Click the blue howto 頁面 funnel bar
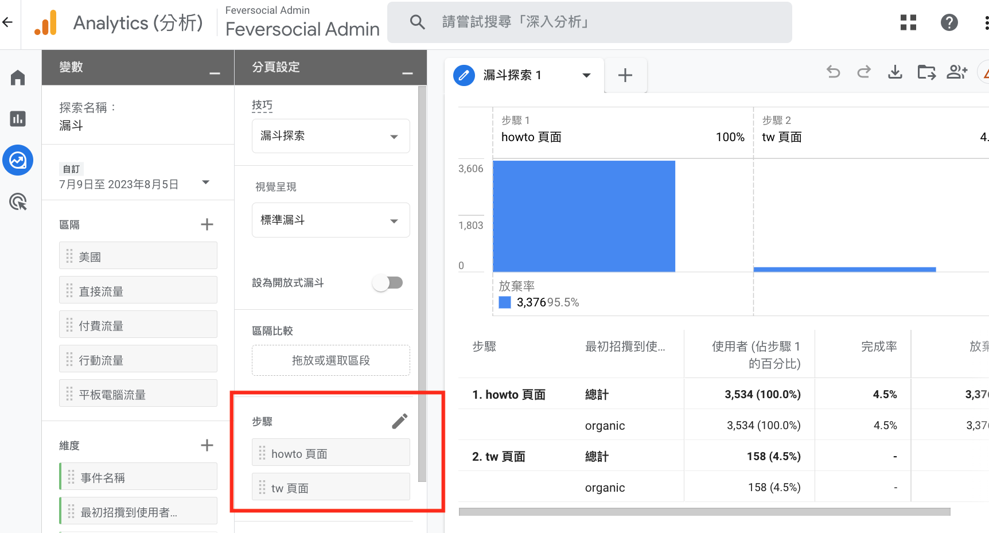989x533 pixels. point(583,216)
